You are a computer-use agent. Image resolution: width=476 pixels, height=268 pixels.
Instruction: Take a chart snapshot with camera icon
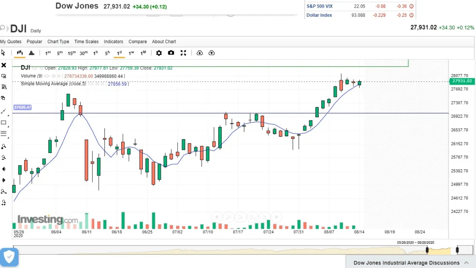171,53
